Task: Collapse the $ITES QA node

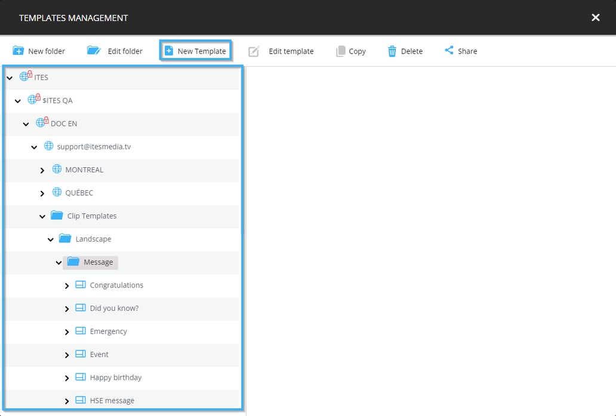Action: pos(18,101)
